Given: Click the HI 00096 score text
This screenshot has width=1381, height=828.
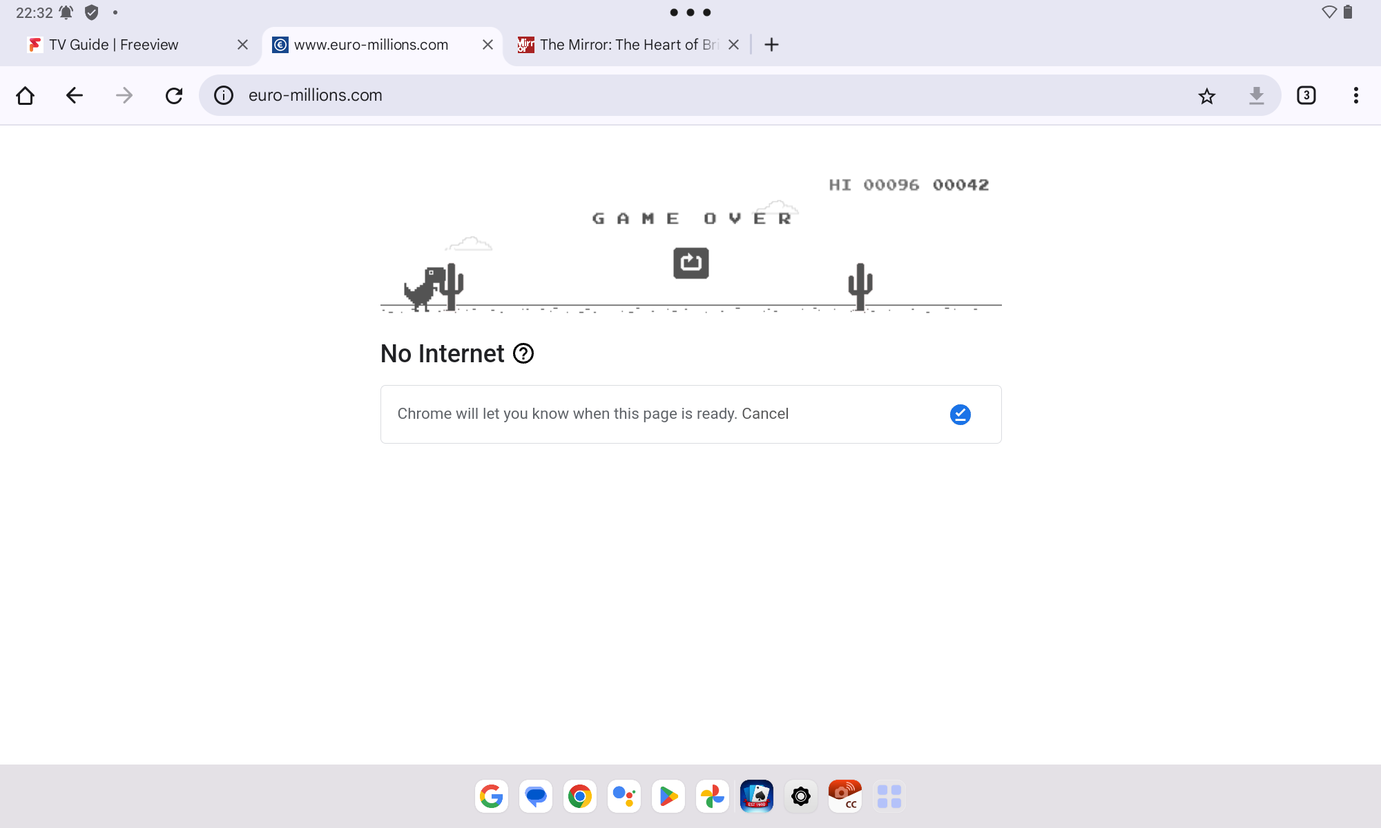Looking at the screenshot, I should (874, 185).
